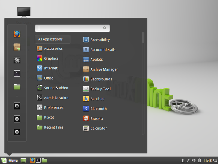This screenshot has width=218, height=164.
Task: Open Software Manager package icon in favorites
Action: (x=17, y=47)
